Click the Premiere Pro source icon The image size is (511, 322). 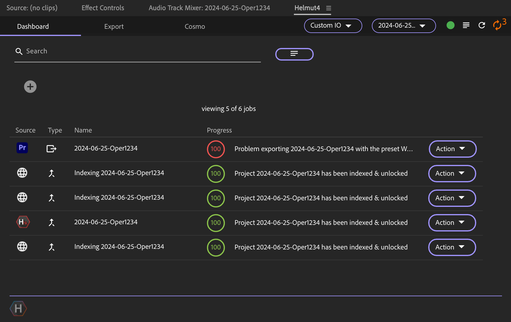(22, 148)
